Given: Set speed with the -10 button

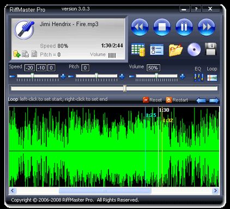Looking at the screenshot, I should coord(41,68).
